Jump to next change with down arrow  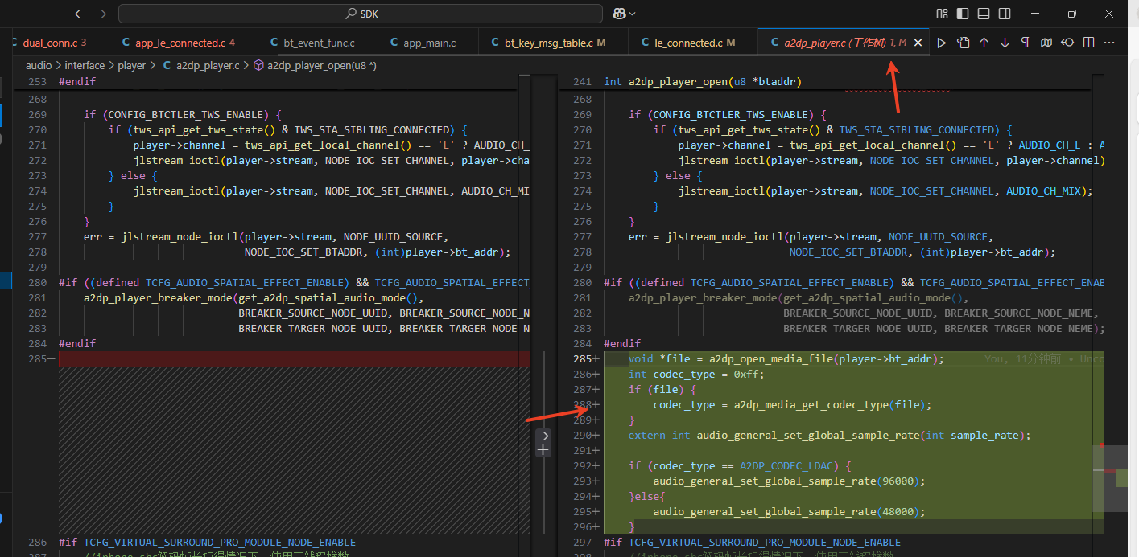pyautogui.click(x=1005, y=43)
